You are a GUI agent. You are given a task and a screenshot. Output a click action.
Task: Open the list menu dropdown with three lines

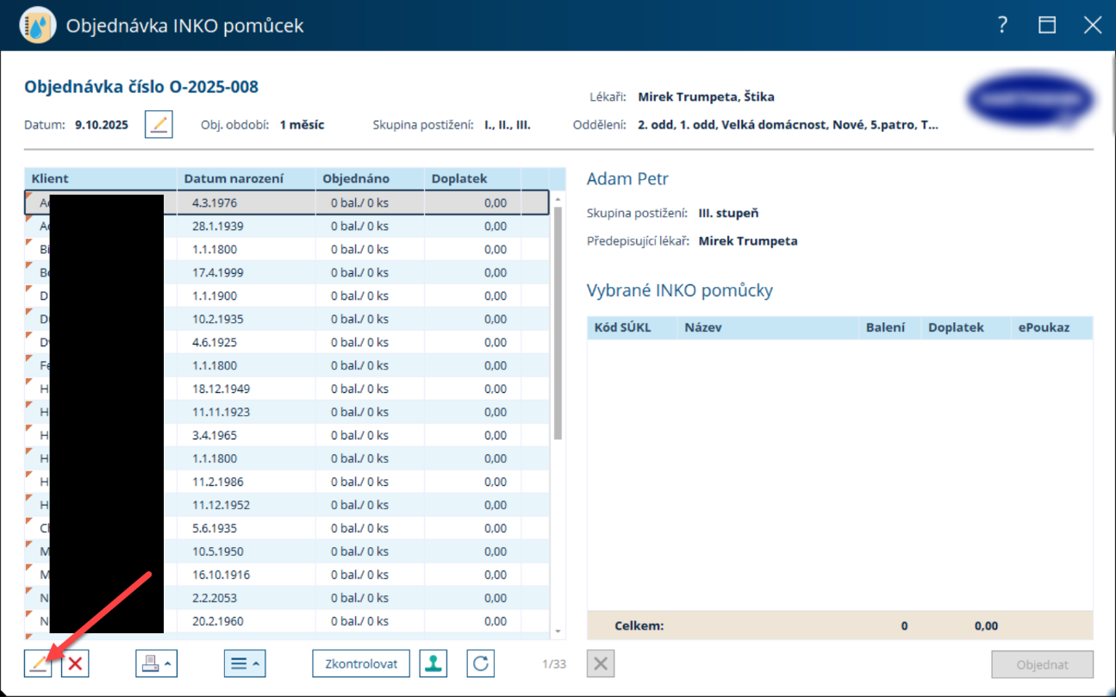pyautogui.click(x=245, y=663)
